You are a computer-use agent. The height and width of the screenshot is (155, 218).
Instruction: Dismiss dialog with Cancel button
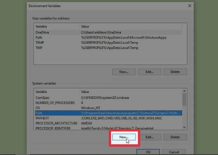click(x=174, y=152)
